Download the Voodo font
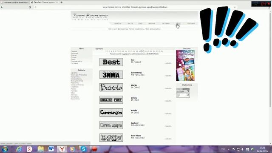272x153 pixels. (168, 114)
